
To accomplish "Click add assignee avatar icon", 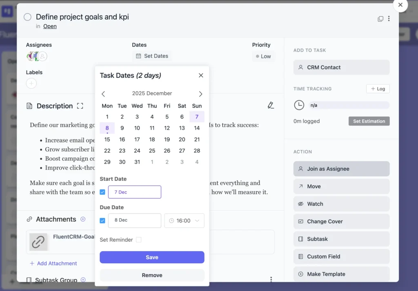I will click(x=42, y=56).
